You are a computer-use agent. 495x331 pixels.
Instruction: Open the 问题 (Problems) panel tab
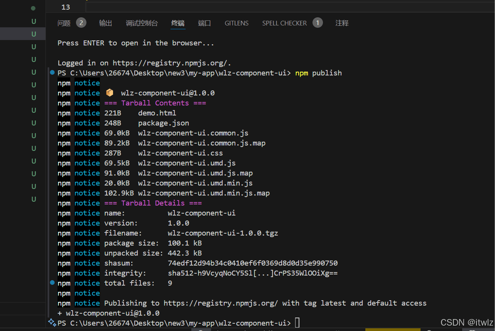(x=64, y=23)
